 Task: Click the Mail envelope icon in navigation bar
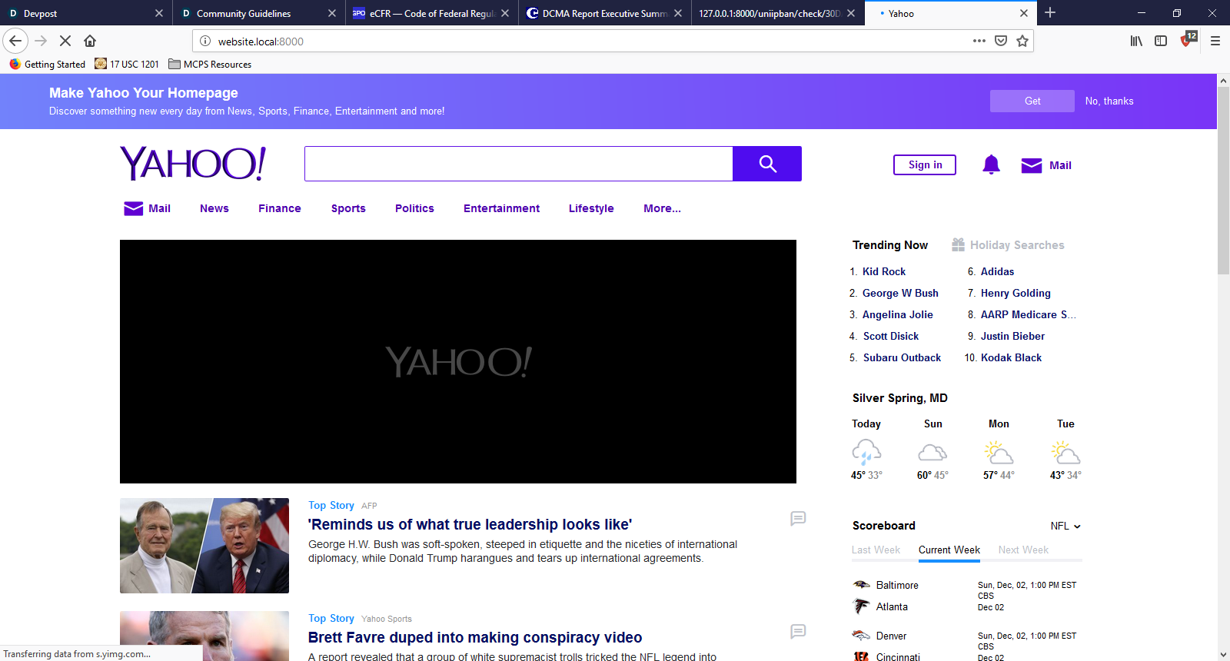pyautogui.click(x=133, y=208)
